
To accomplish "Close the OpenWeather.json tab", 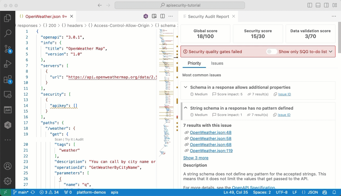I will click(x=72, y=16).
